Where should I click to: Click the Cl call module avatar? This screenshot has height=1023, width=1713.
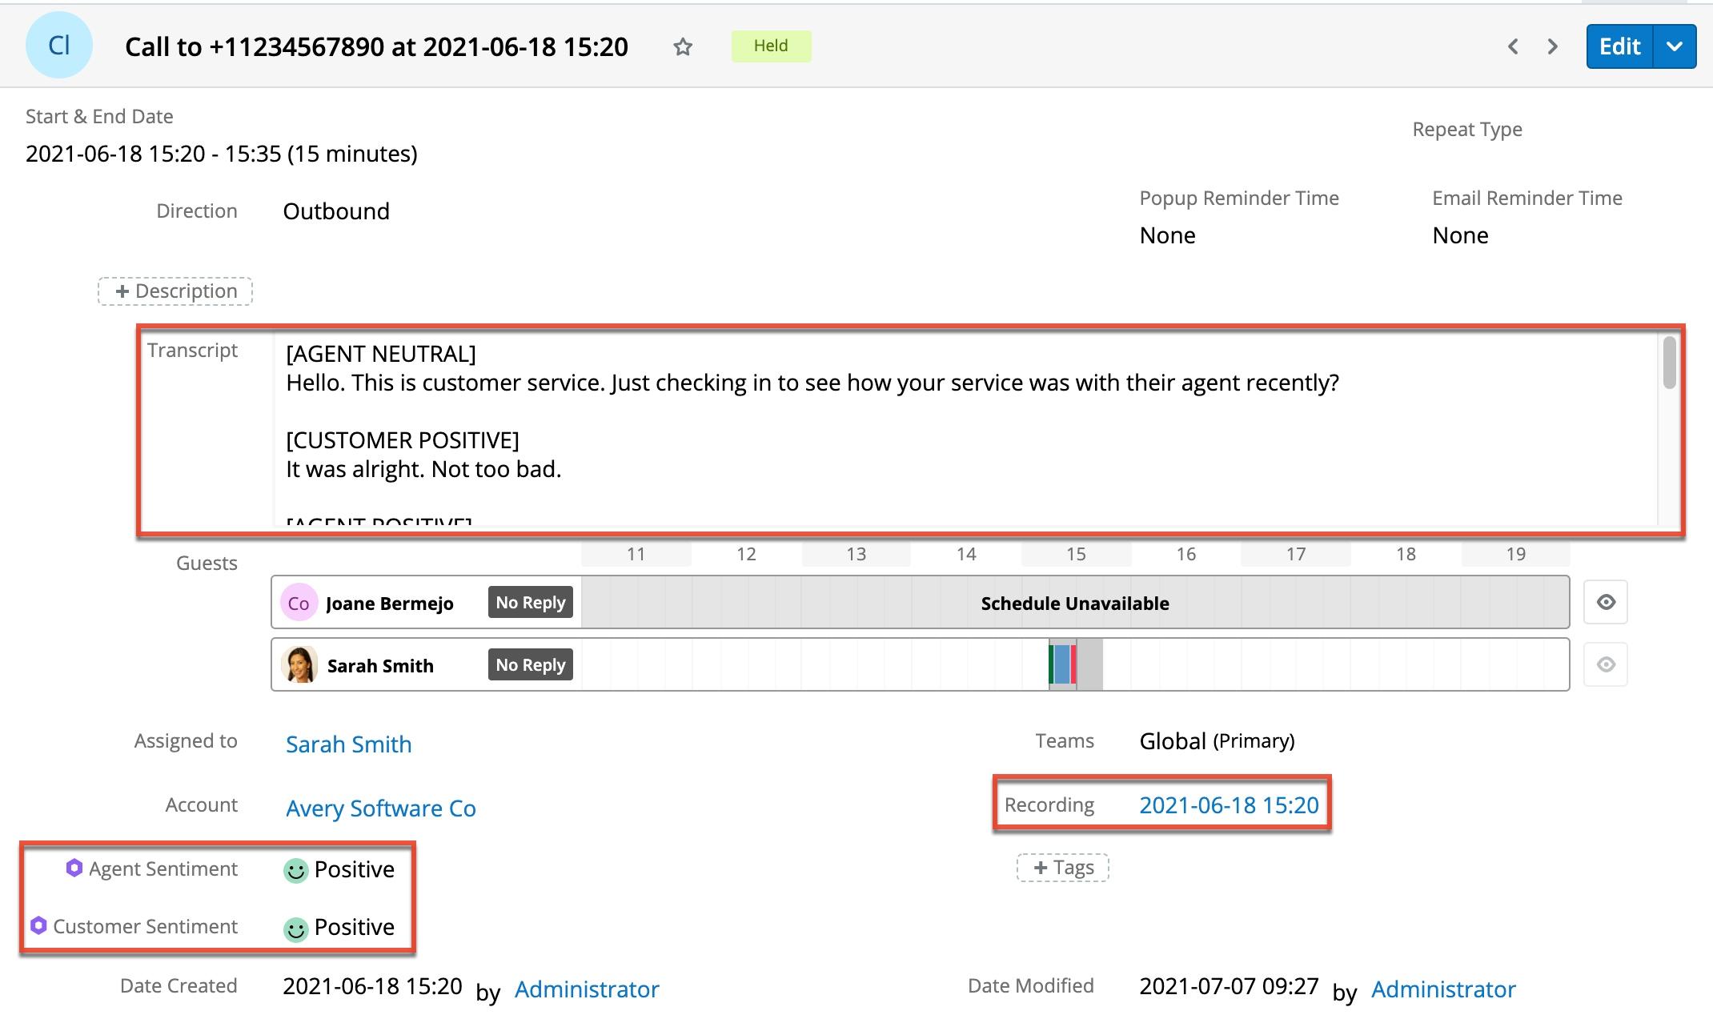click(59, 46)
